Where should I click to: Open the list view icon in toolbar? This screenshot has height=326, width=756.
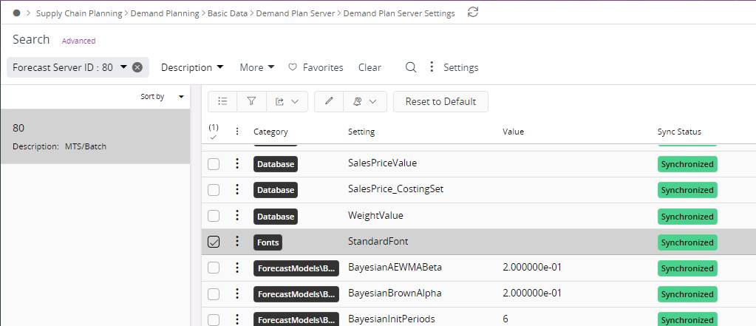(222, 101)
